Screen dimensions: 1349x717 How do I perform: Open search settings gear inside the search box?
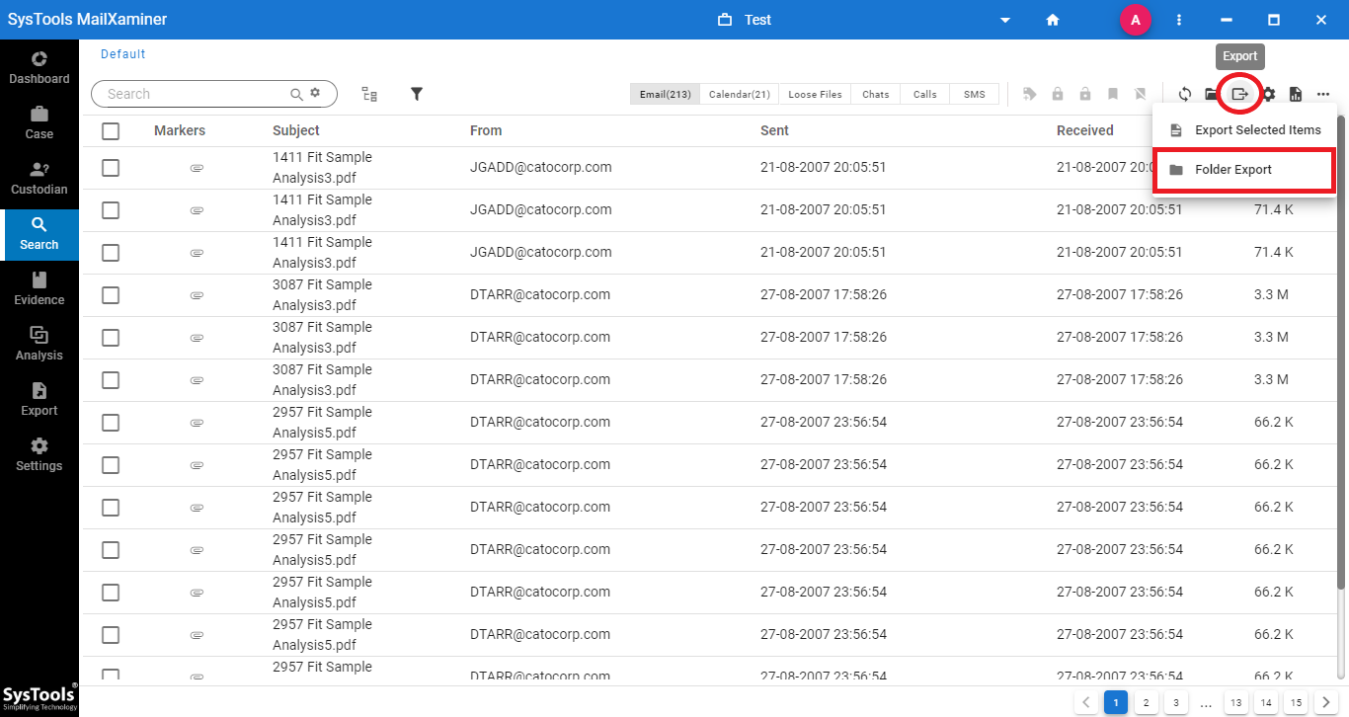315,93
